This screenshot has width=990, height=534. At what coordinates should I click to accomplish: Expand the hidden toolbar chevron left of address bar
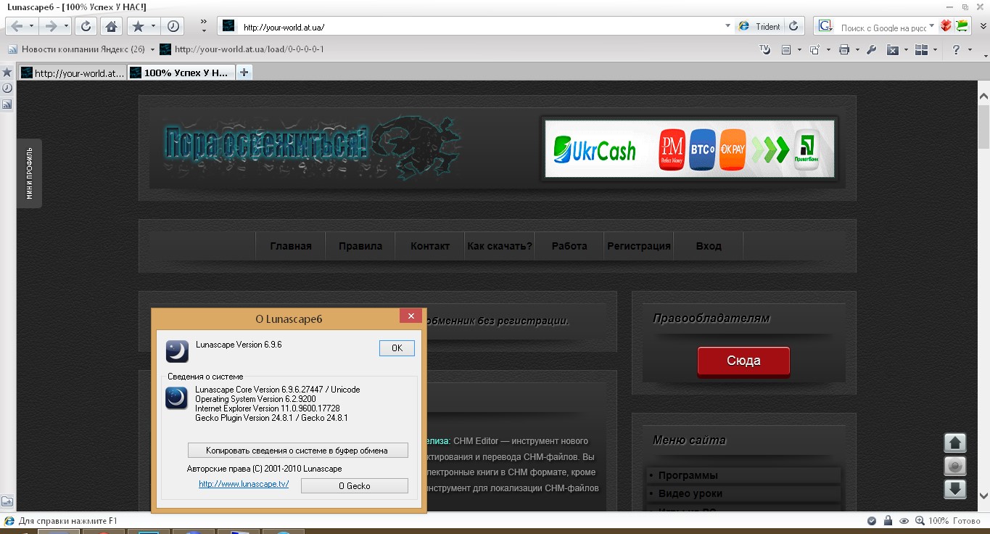[204, 26]
